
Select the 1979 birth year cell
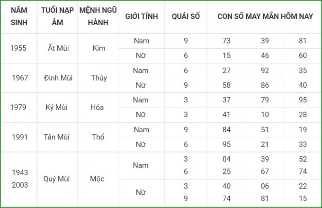click(18, 107)
